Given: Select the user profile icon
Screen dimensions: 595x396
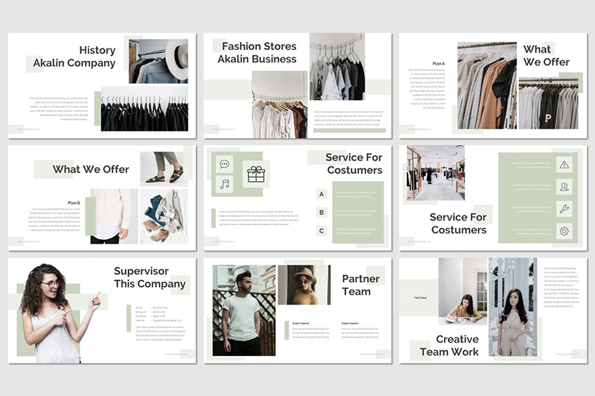Looking at the screenshot, I should [x=564, y=186].
